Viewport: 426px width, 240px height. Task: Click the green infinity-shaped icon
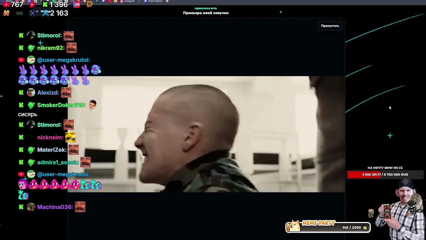click(x=20, y=13)
